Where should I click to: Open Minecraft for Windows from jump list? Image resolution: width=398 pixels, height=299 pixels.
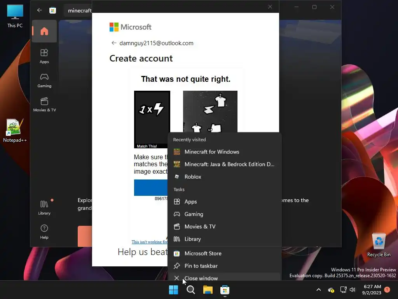[225, 152]
